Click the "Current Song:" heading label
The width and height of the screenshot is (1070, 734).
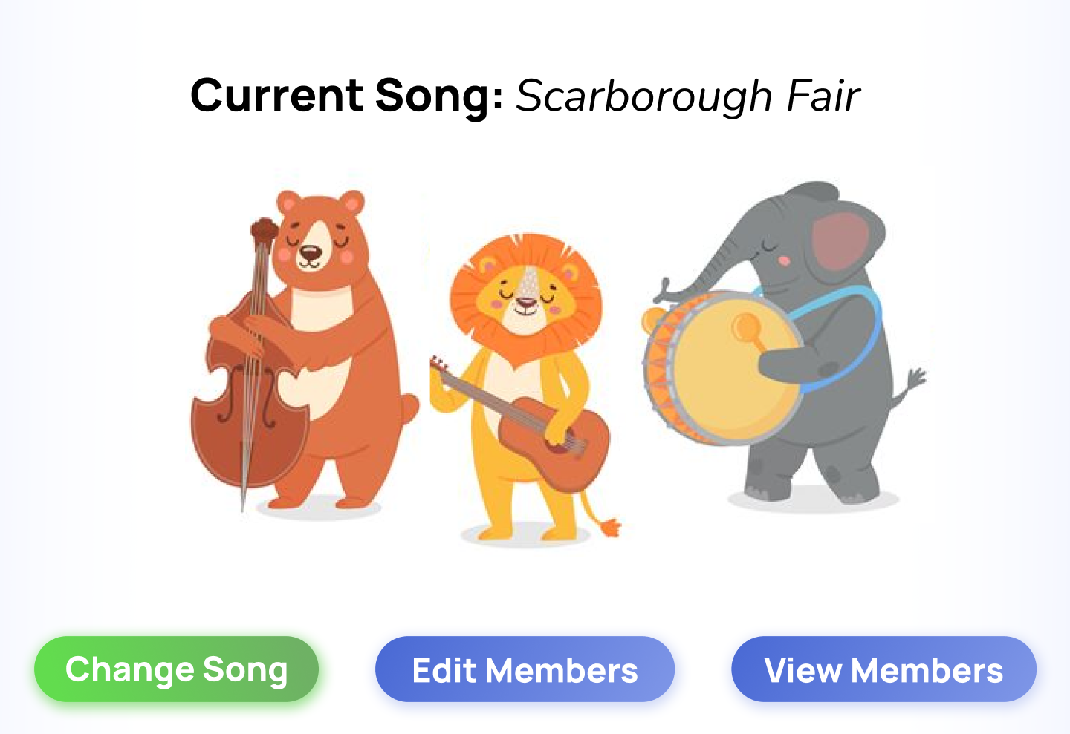(346, 96)
